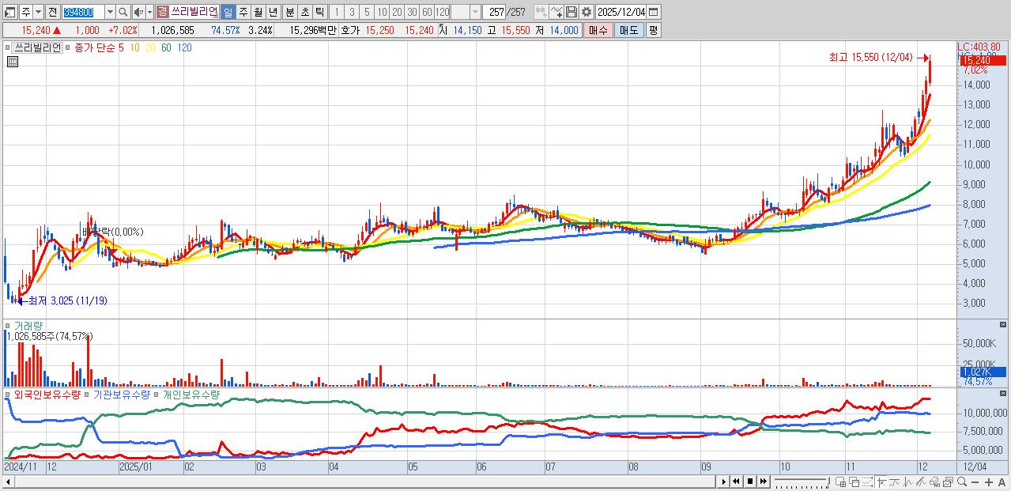The height and width of the screenshot is (491, 1011).
Task: Choose the 60 interval button
Action: click(427, 12)
